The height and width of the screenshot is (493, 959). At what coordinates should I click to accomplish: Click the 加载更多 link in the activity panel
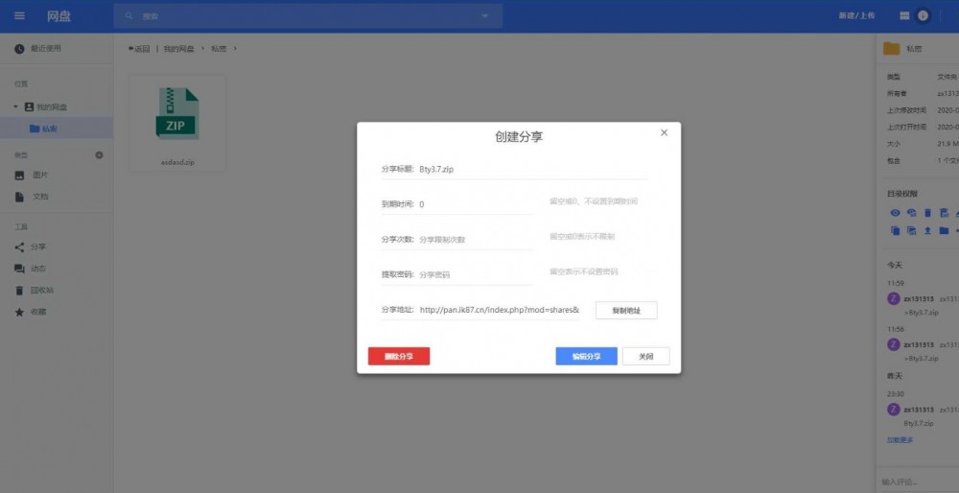900,440
